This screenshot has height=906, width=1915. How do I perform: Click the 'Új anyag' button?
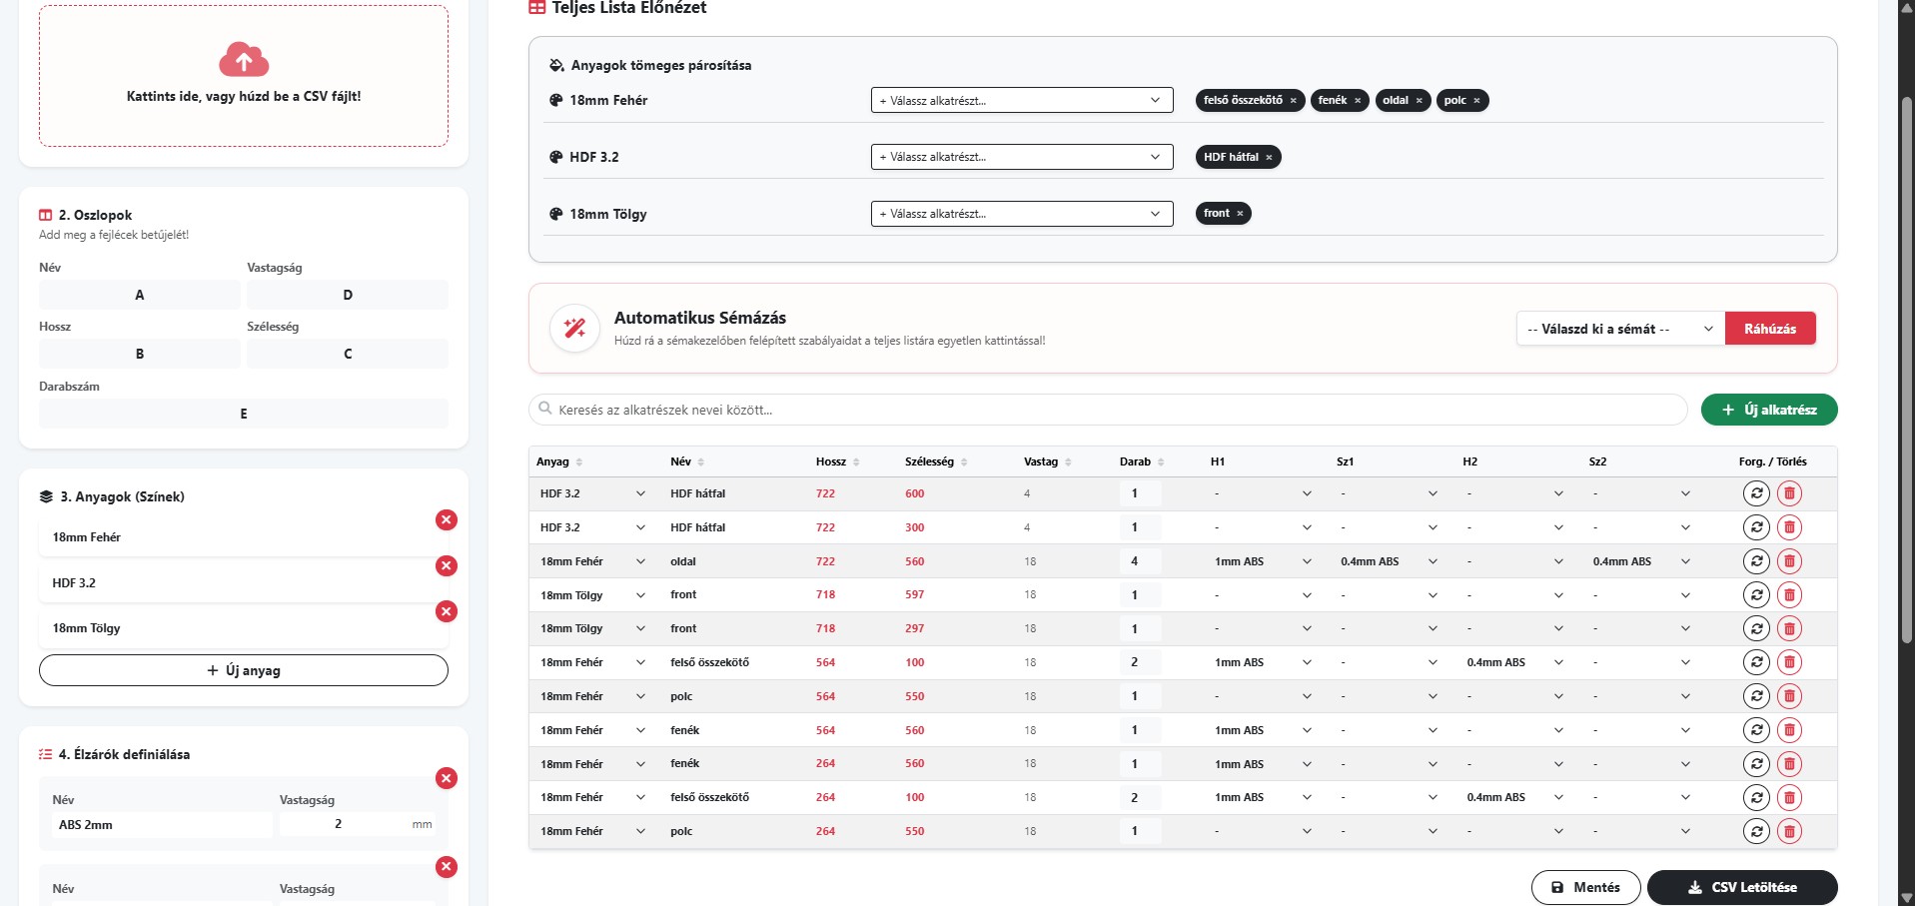point(244,670)
